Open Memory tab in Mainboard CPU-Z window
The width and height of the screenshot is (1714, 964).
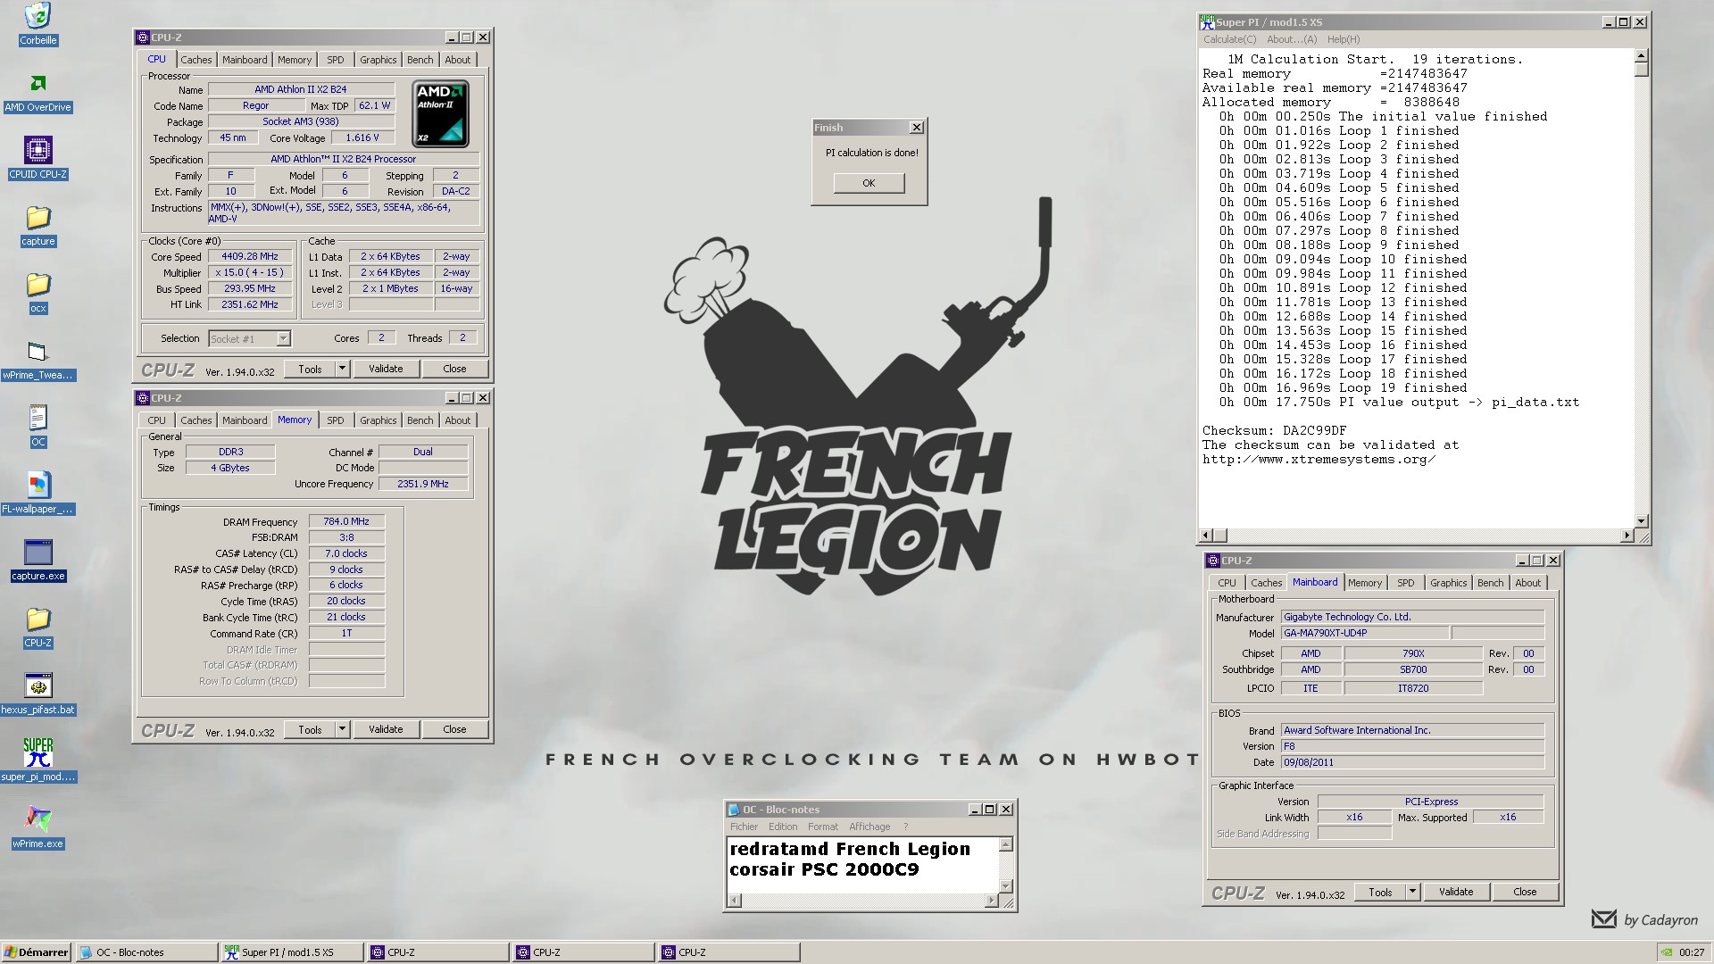point(1364,583)
